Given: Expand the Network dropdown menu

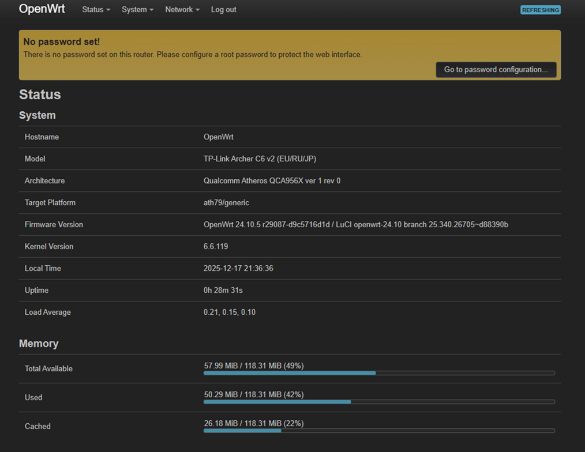Looking at the screenshot, I should coord(182,10).
